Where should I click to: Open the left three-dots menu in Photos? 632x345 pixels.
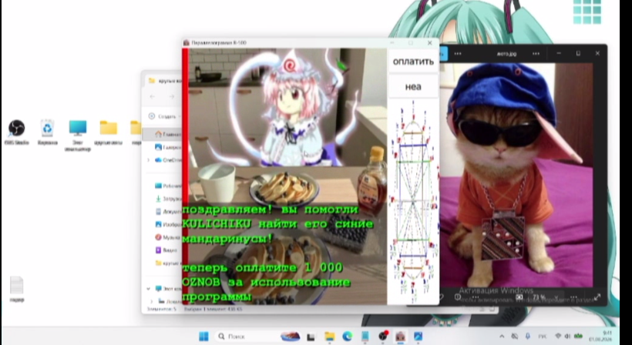pos(458,54)
